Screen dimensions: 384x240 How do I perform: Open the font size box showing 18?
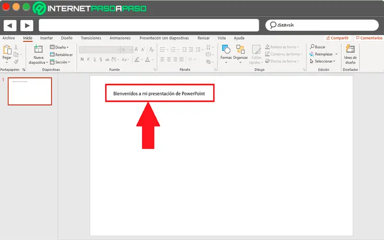click(x=127, y=50)
